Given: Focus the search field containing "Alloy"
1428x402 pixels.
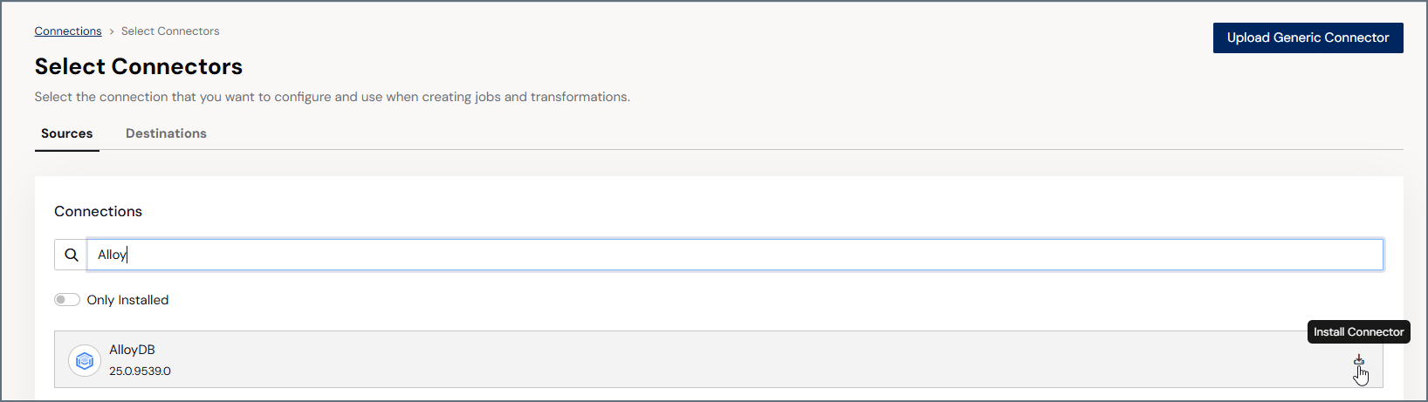Looking at the screenshot, I should 735,255.
